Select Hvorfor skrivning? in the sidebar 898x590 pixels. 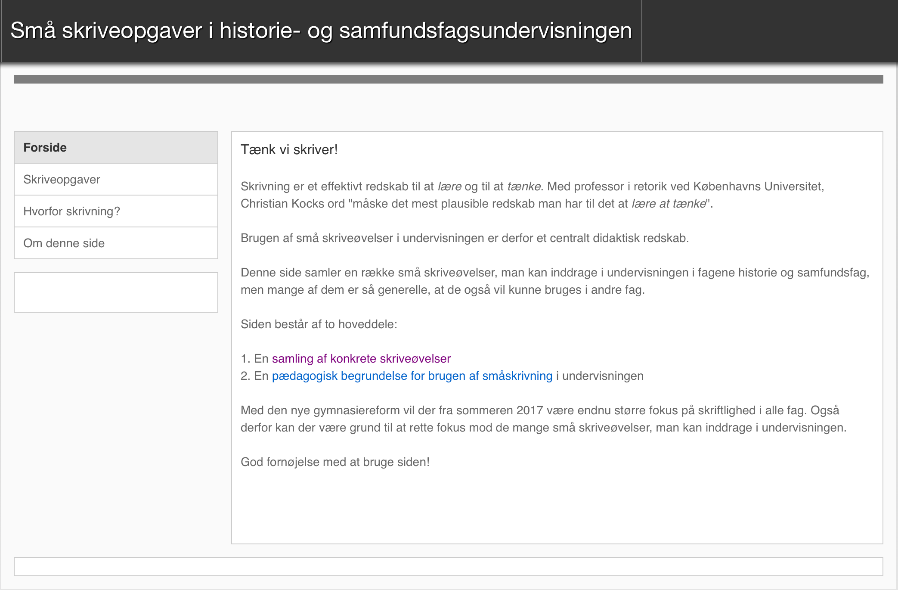point(116,211)
